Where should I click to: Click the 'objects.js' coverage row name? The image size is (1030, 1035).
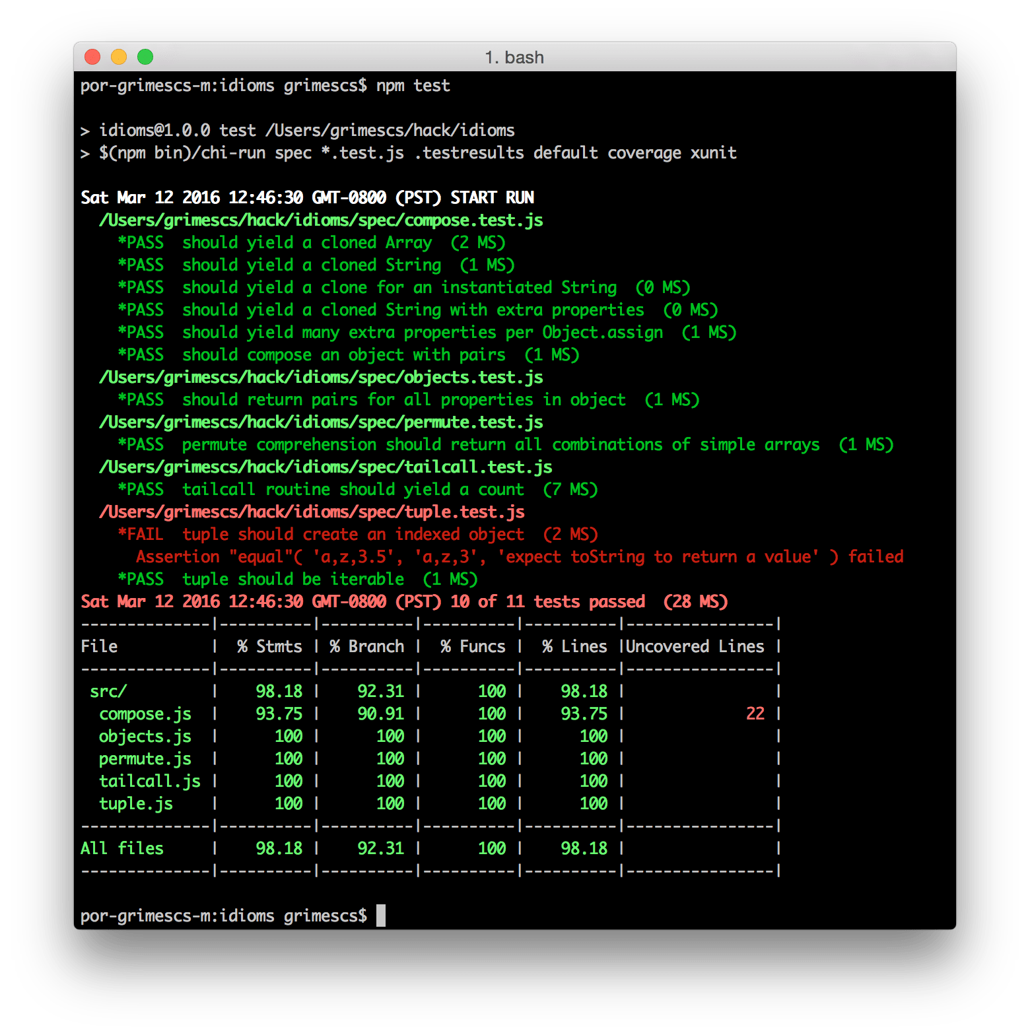[145, 737]
